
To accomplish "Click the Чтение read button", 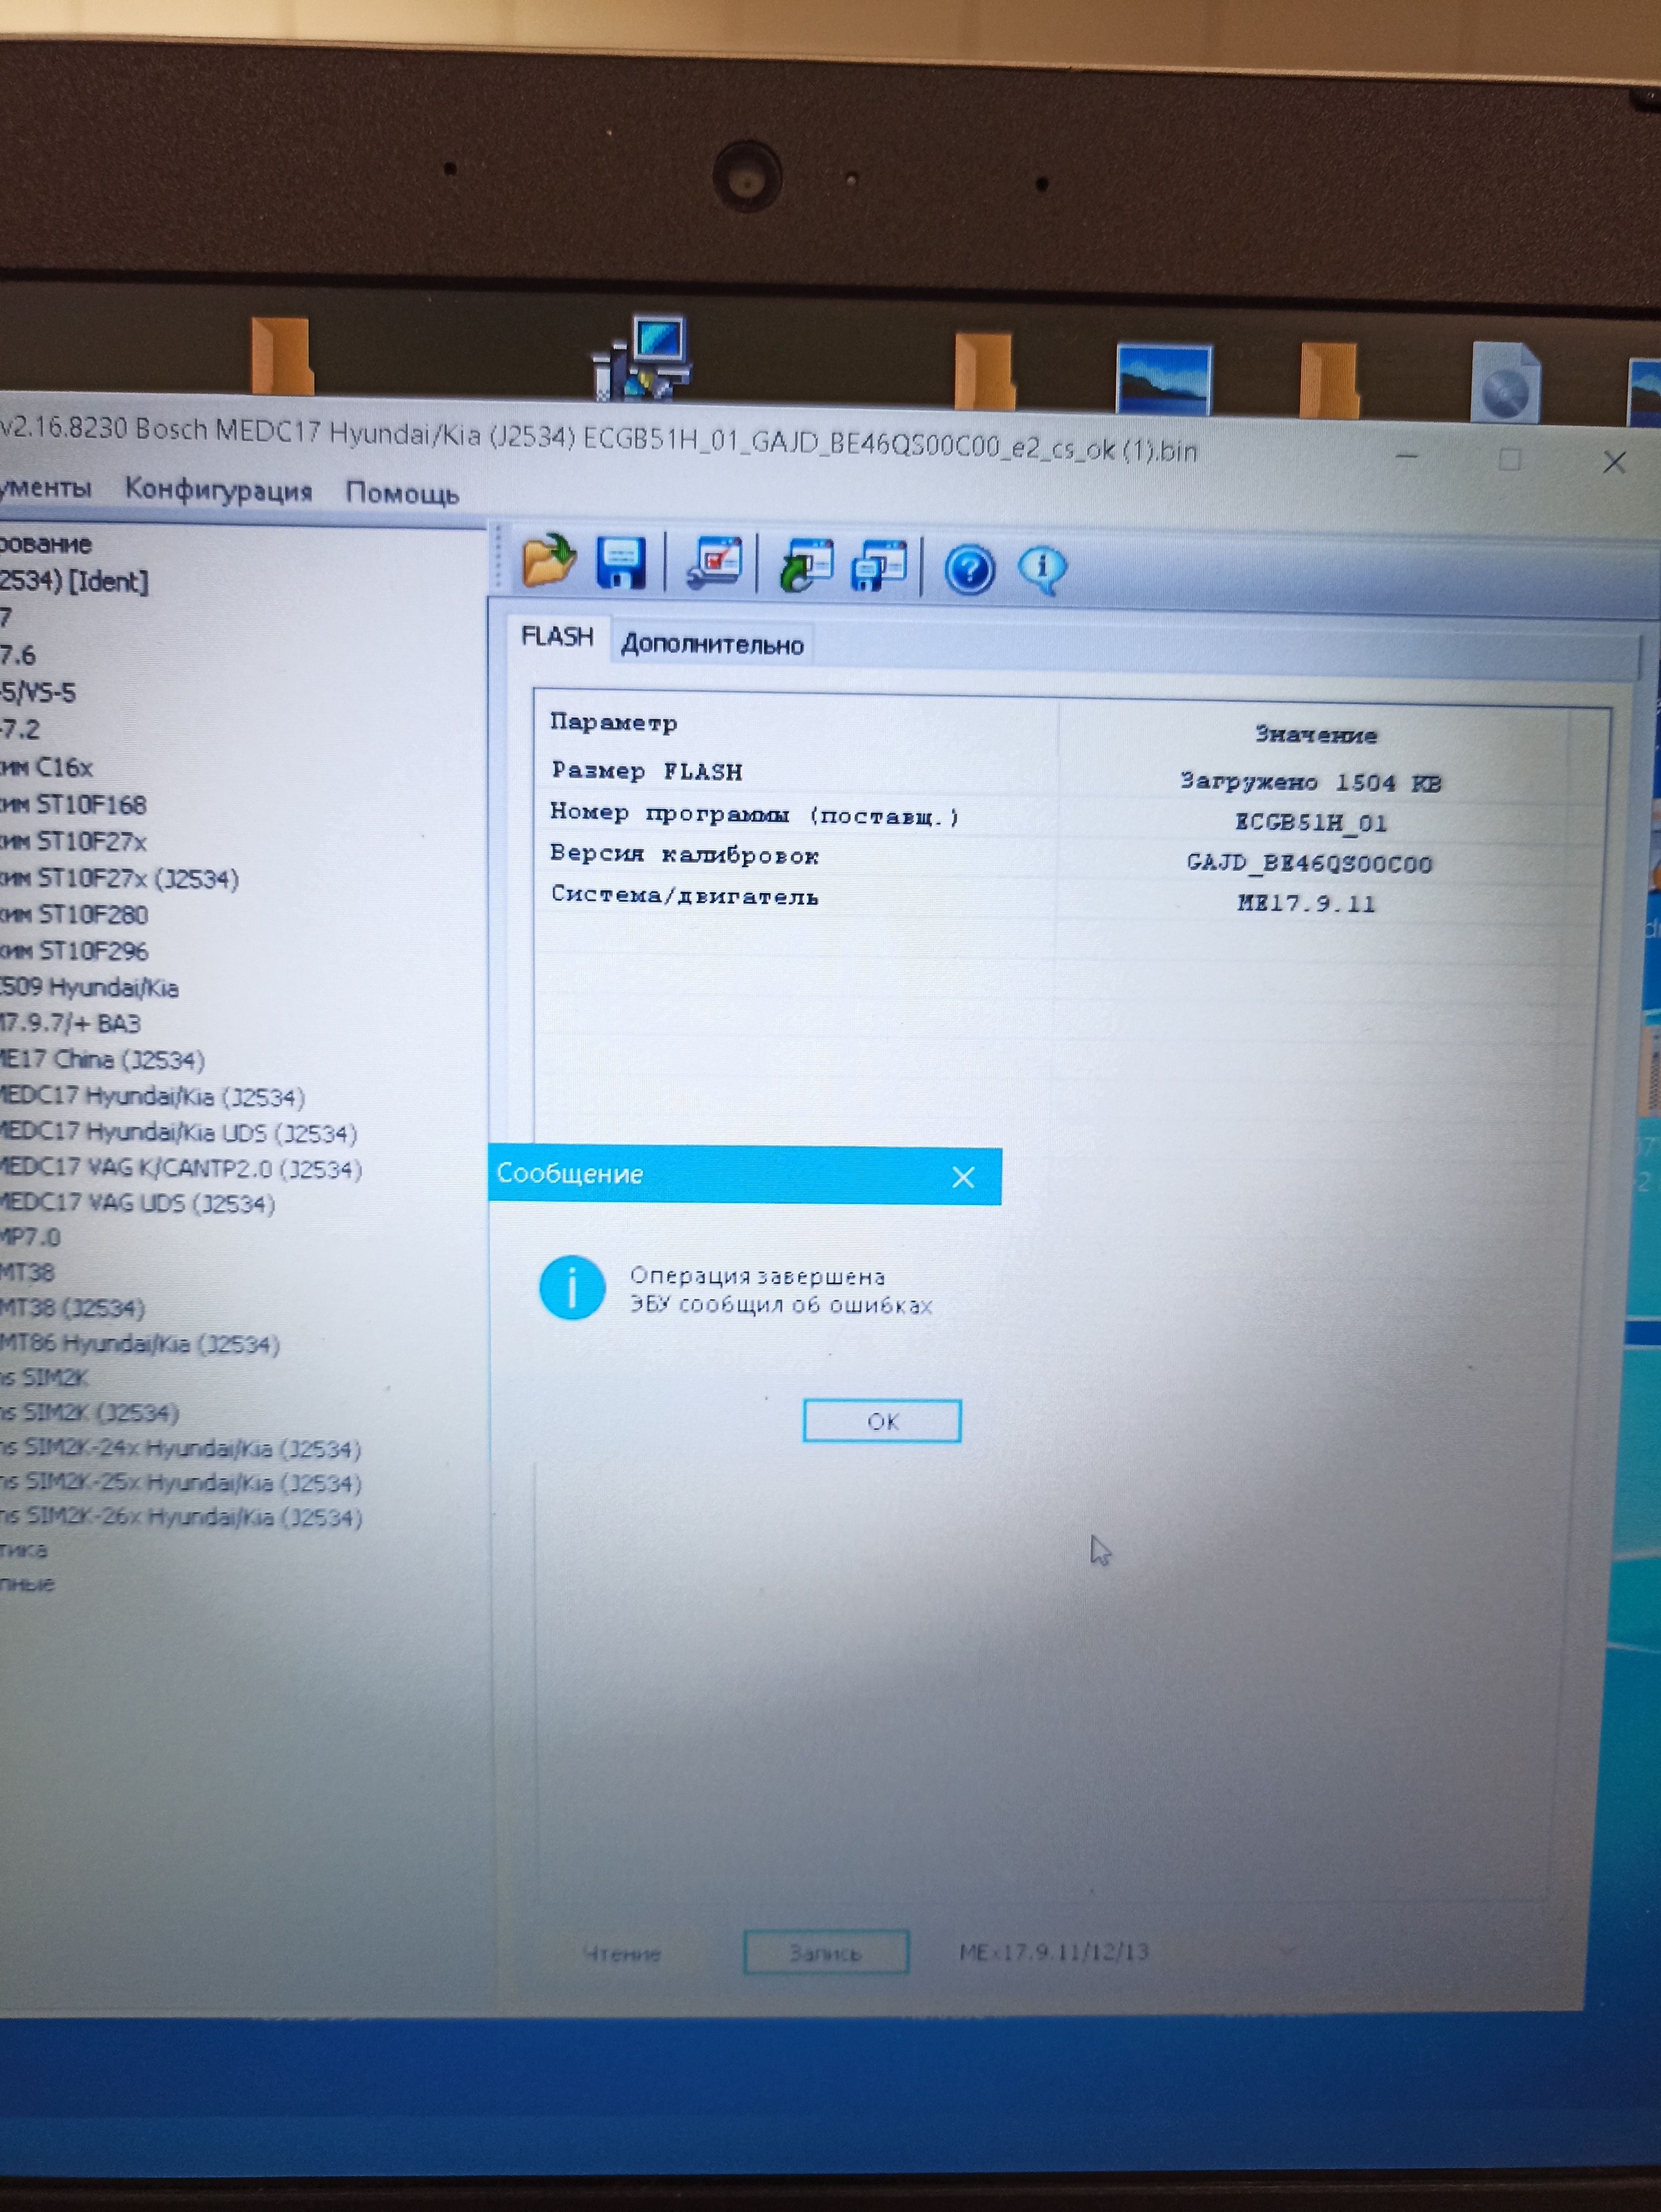I will coord(622,1953).
